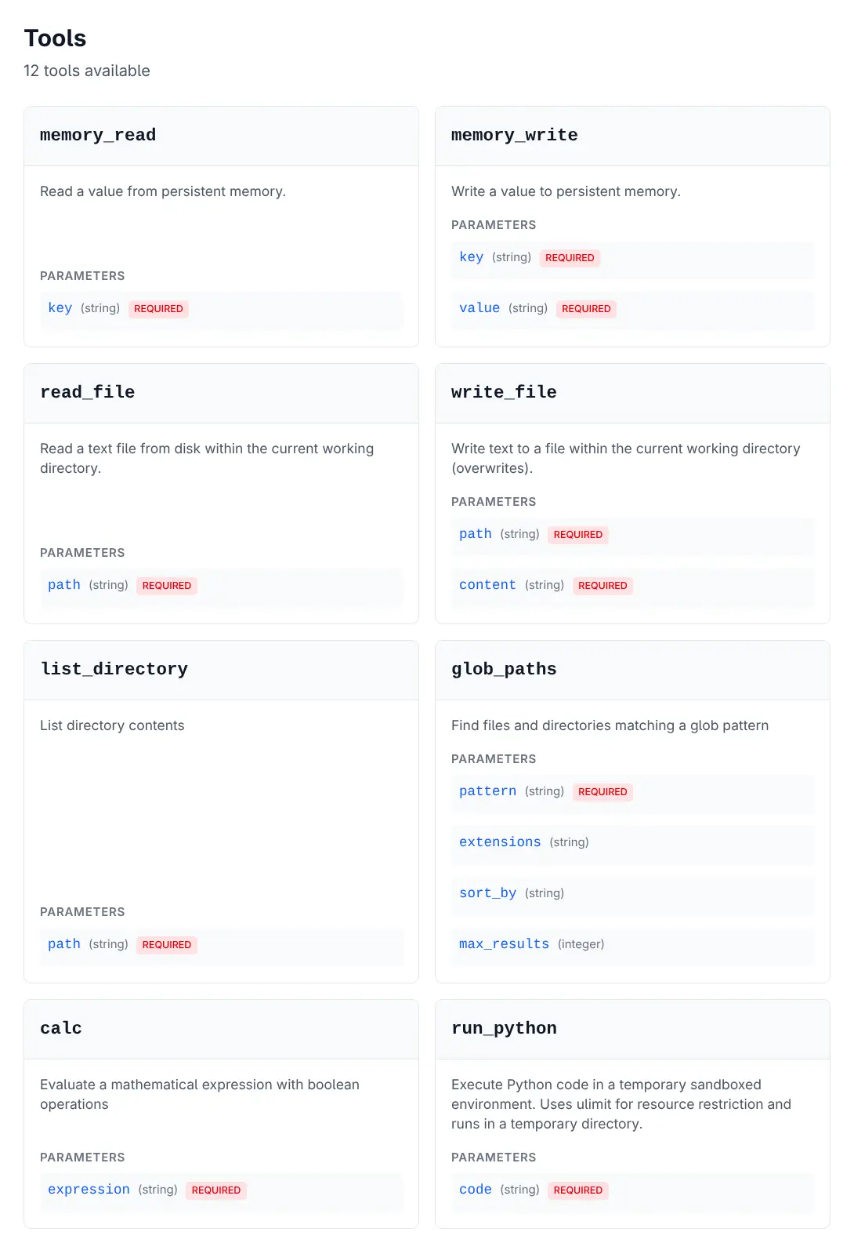Viewport: 854px width, 1243px height.
Task: Select the run_python tool heading
Action: tap(504, 1028)
